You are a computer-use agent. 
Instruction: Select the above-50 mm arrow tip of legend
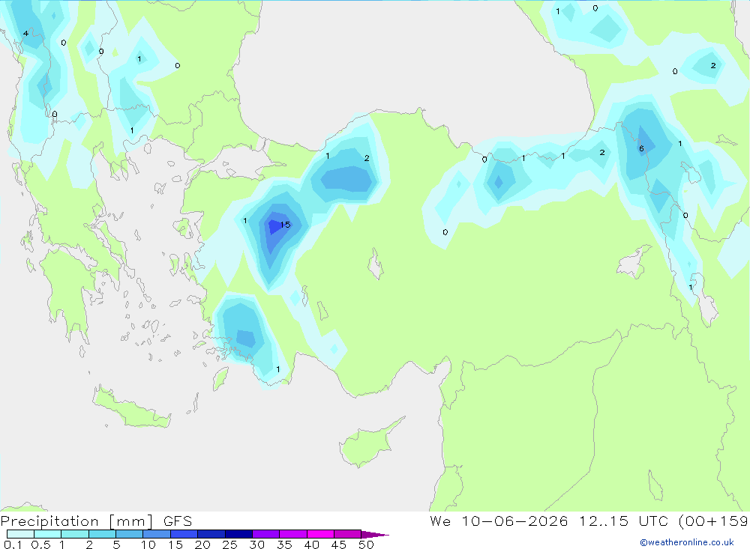(375, 535)
